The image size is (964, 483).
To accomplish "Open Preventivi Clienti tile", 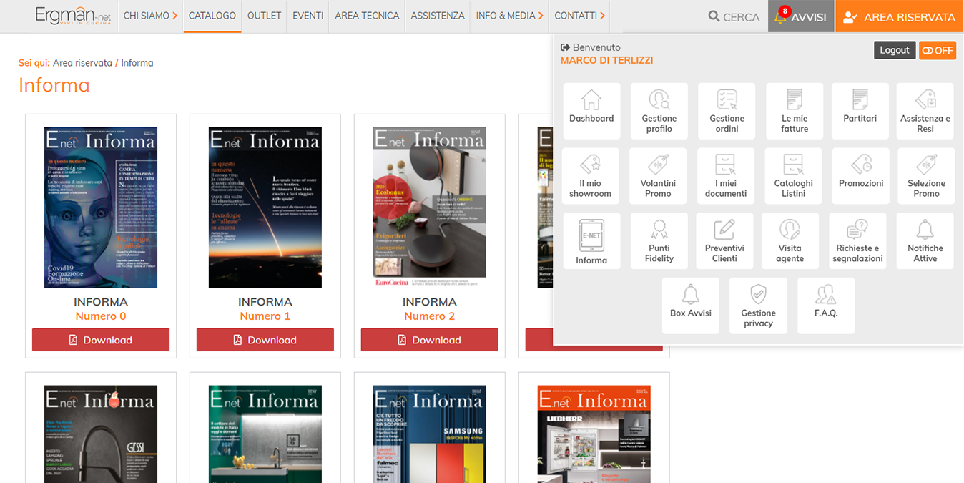I will [x=724, y=240].
